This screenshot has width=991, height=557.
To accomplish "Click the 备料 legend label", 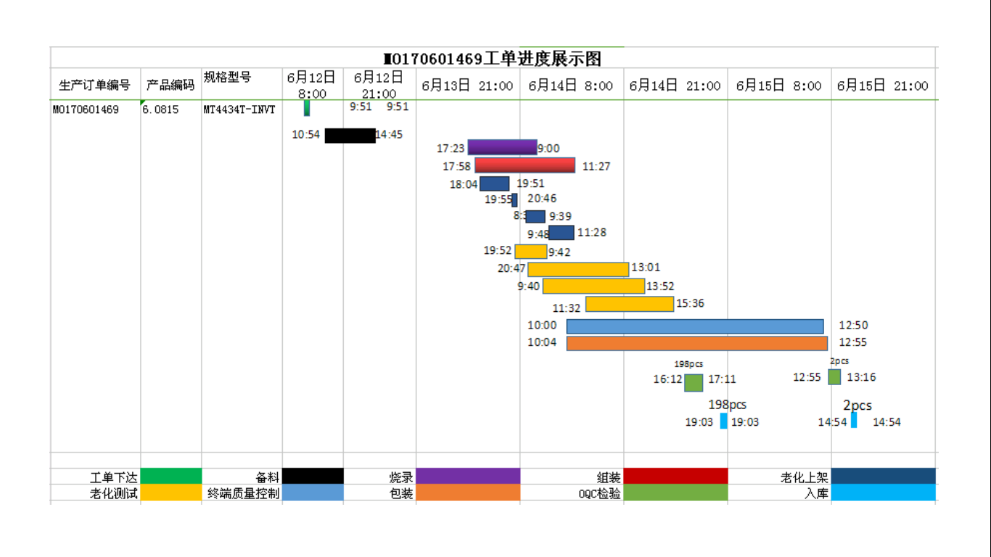I will (x=268, y=477).
